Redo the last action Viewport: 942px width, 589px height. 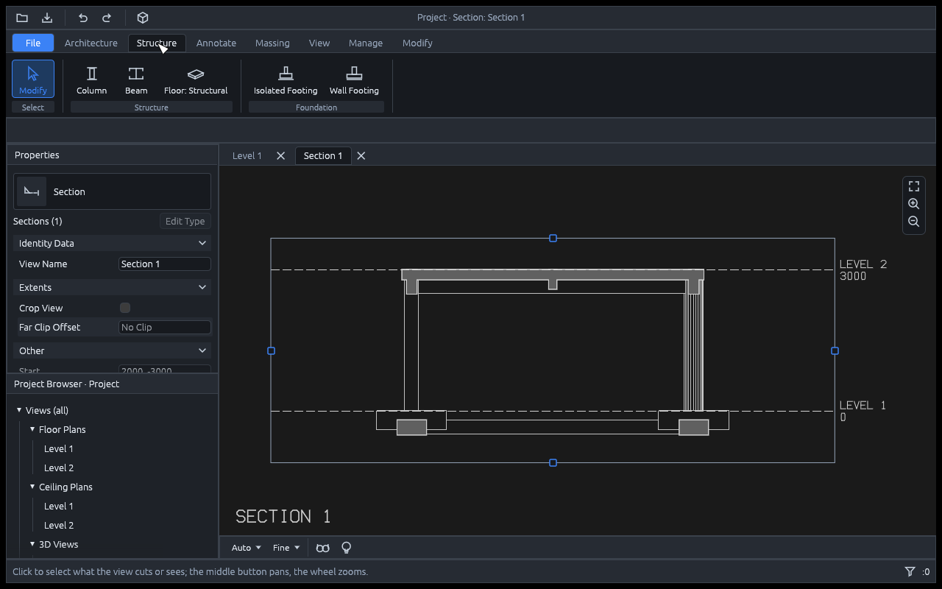pyautogui.click(x=107, y=18)
